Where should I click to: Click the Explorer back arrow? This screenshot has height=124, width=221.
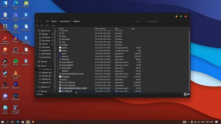[x=37, y=21]
